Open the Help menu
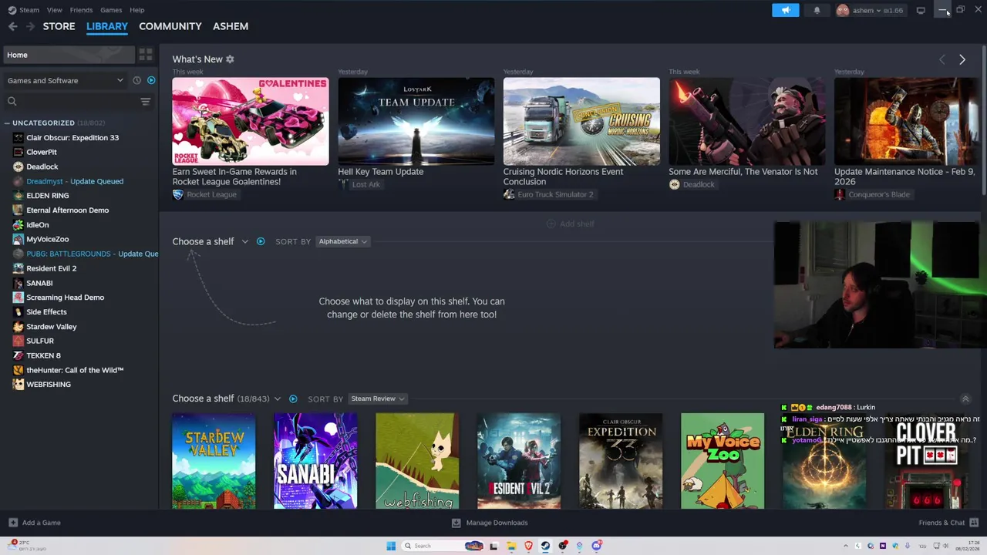Viewport: 987px width, 555px height. pos(136,10)
